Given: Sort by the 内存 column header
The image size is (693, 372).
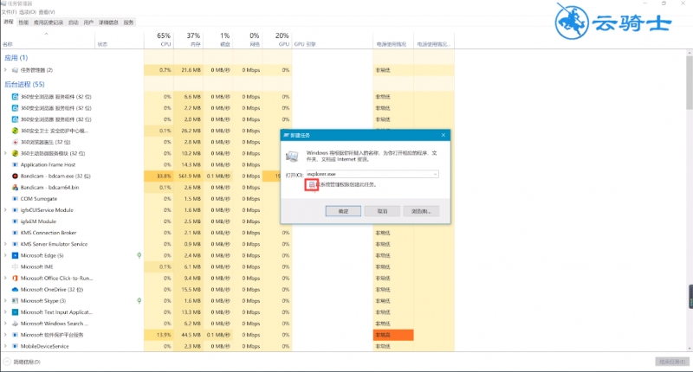Looking at the screenshot, I should [189, 39].
